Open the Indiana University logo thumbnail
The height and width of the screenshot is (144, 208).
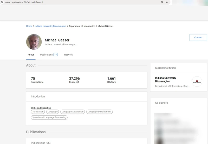(197, 81)
